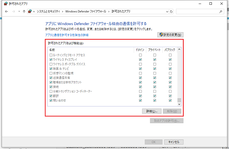Toggle 分散トランザクション コーディネーター checkbox
This screenshot has height=149, width=229.
(x=51, y=91)
